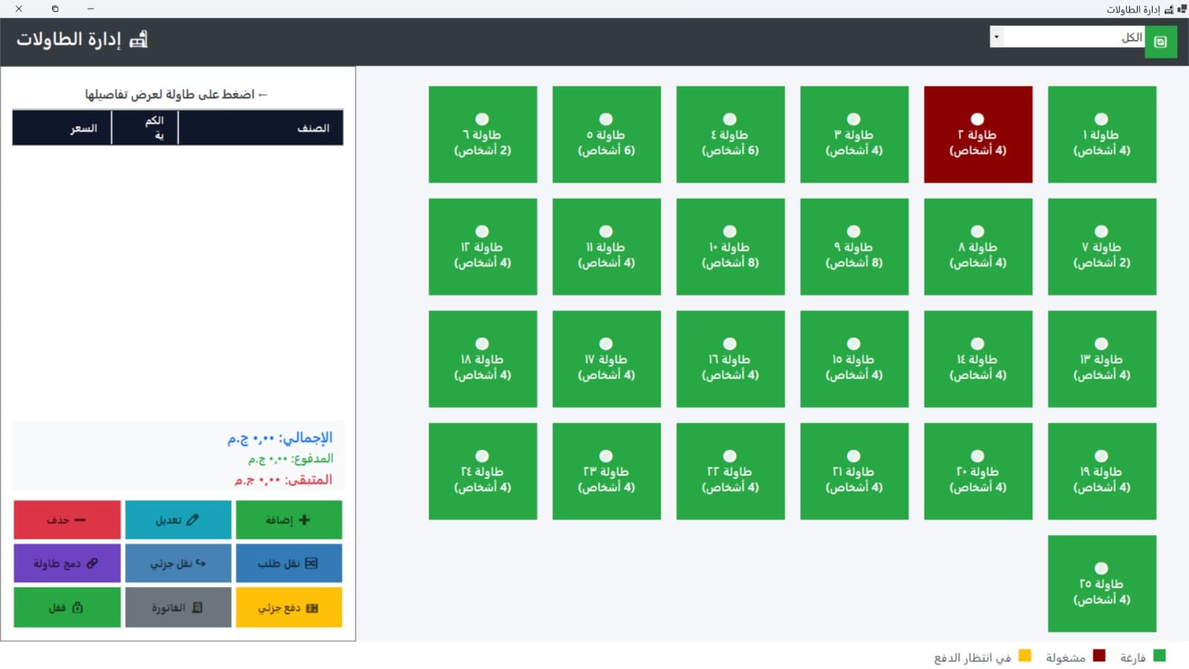The width and height of the screenshot is (1189, 669).
Task: Click the في انتظار الدفع legend label
Action: [x=973, y=657]
